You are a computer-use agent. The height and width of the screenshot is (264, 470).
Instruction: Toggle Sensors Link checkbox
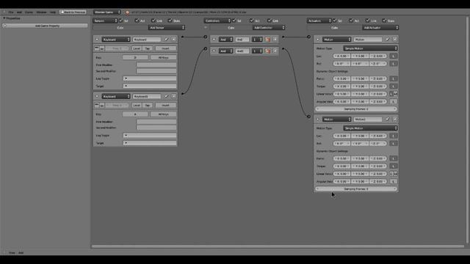coord(153,21)
